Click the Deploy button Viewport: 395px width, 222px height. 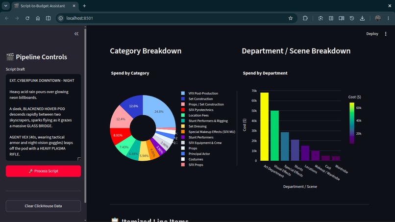pyautogui.click(x=372, y=34)
